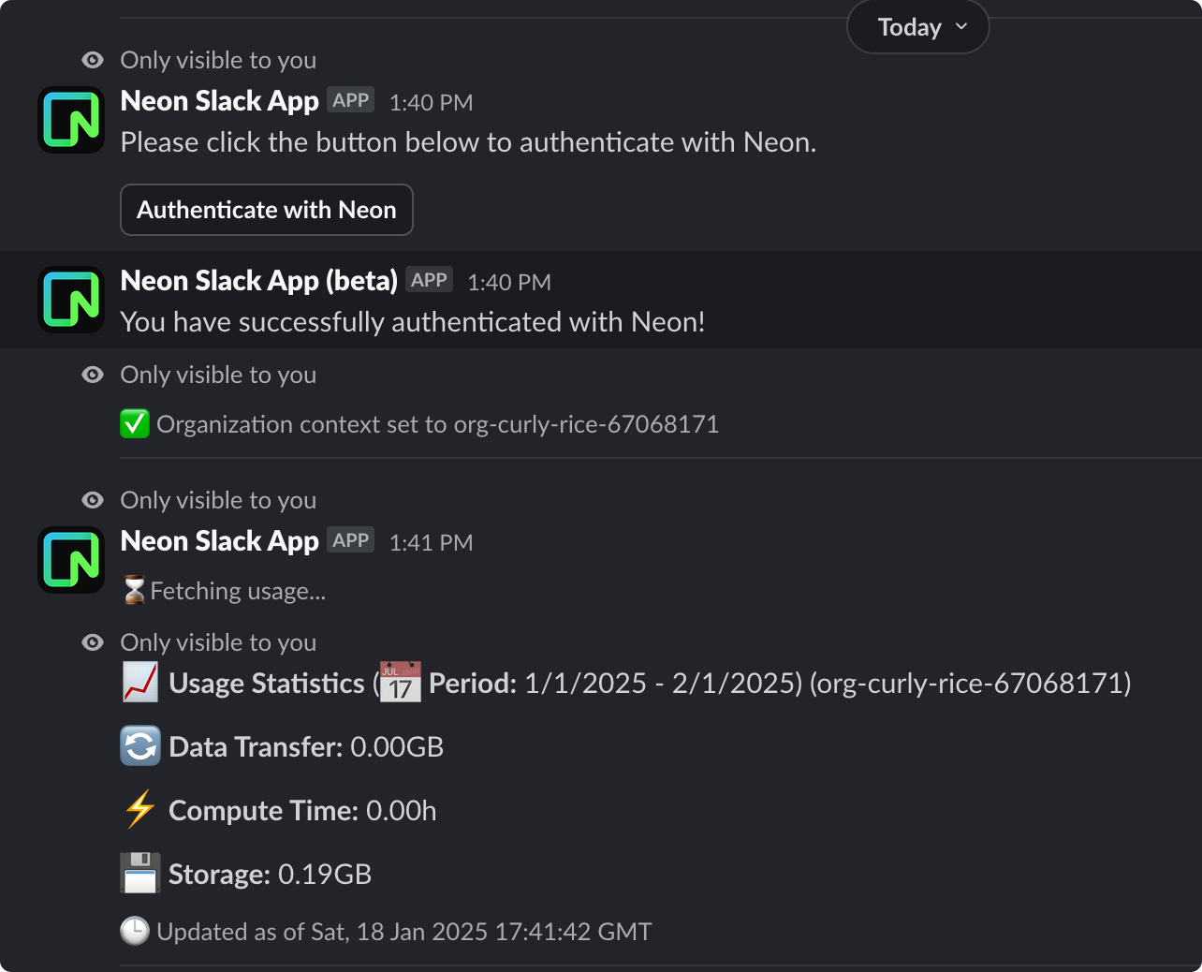Screen dimensions: 1202x972
Task: Open Neon Slack App sender name at 1:41 PM
Action: (x=220, y=541)
